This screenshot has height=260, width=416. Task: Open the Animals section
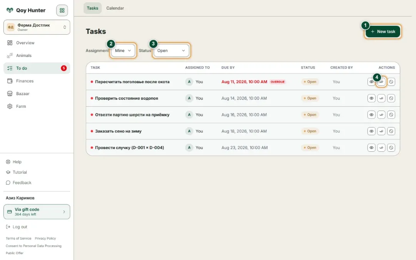point(37,55)
